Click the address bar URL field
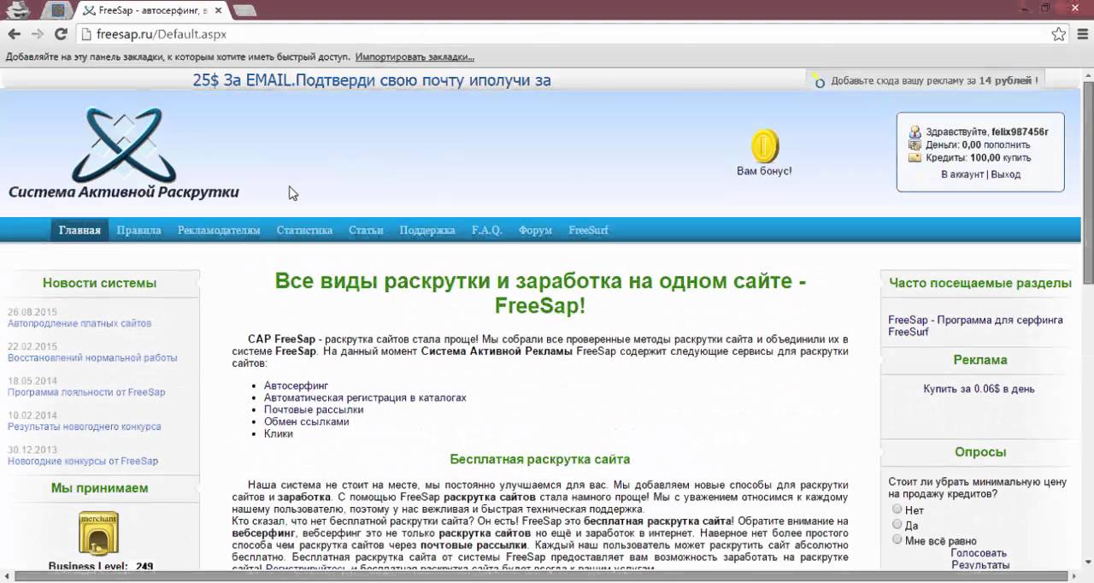 pyautogui.click(x=564, y=34)
